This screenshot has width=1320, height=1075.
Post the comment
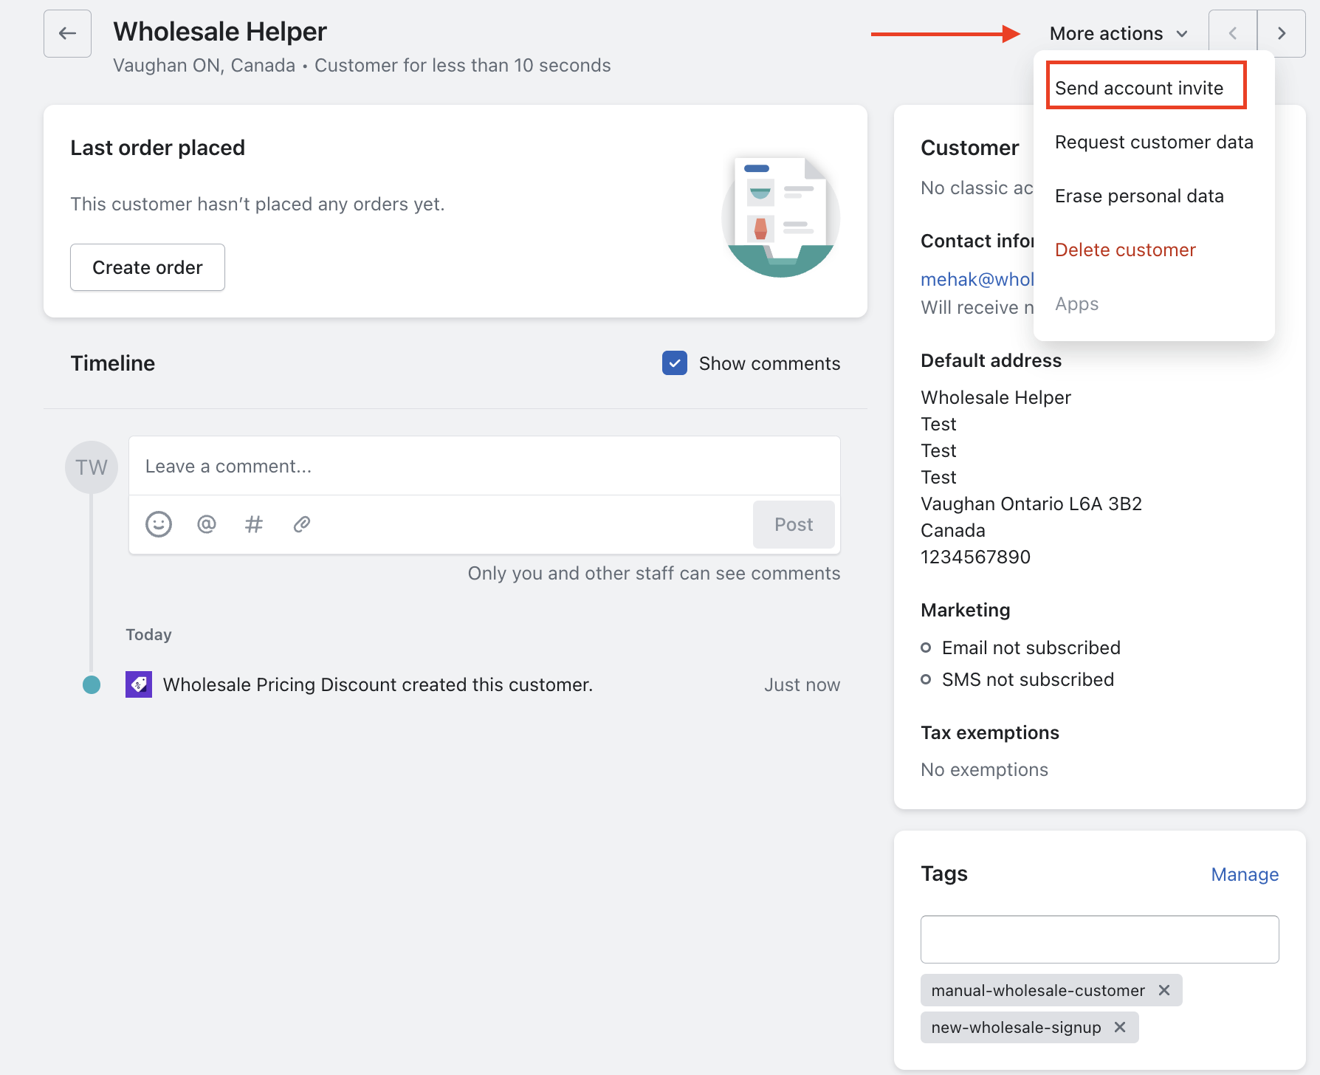point(794,524)
